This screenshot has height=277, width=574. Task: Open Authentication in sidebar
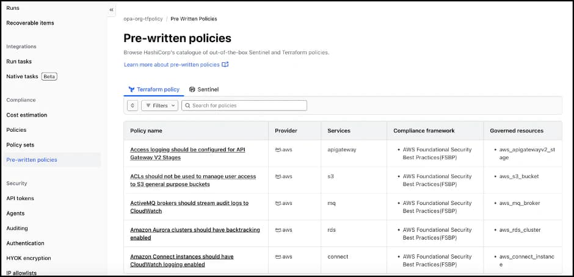tap(25, 243)
